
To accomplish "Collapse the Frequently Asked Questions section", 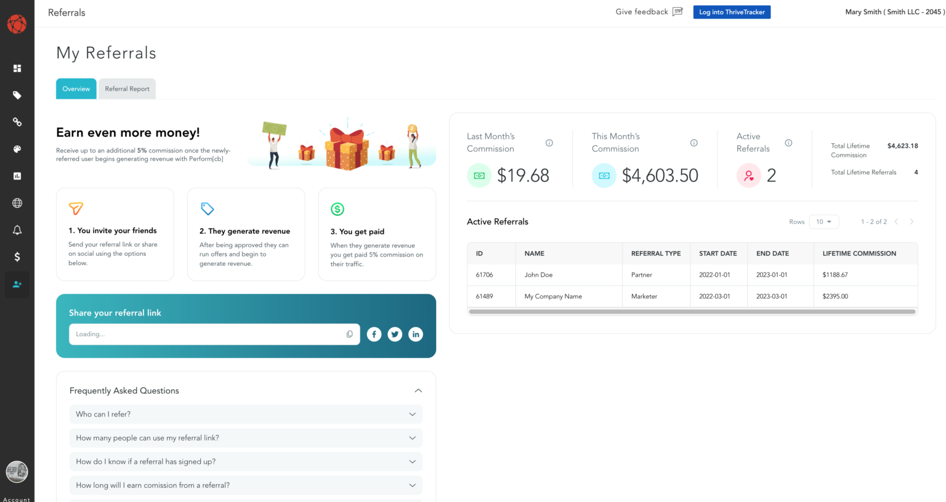I will coord(418,390).
